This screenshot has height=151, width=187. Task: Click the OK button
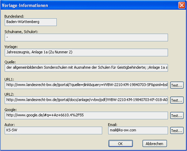[x=121, y=143]
